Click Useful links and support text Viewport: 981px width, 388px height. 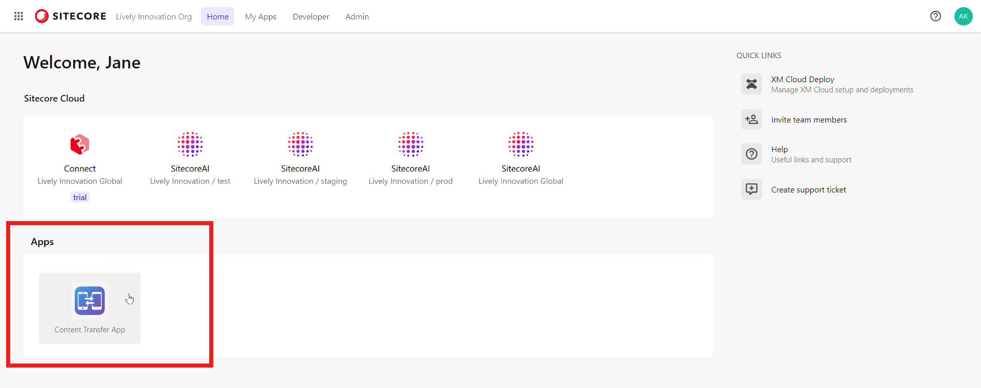pos(811,160)
